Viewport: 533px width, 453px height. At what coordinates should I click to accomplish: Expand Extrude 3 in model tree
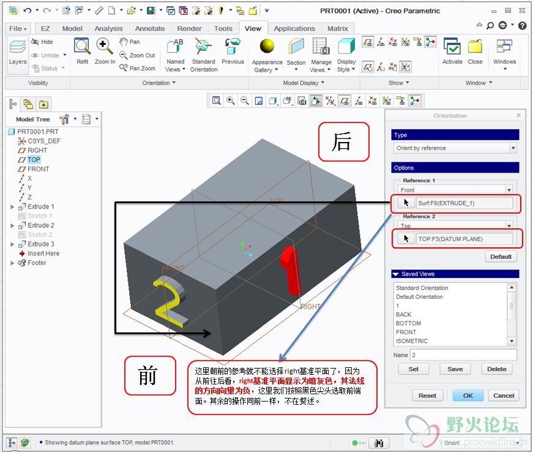click(x=12, y=244)
